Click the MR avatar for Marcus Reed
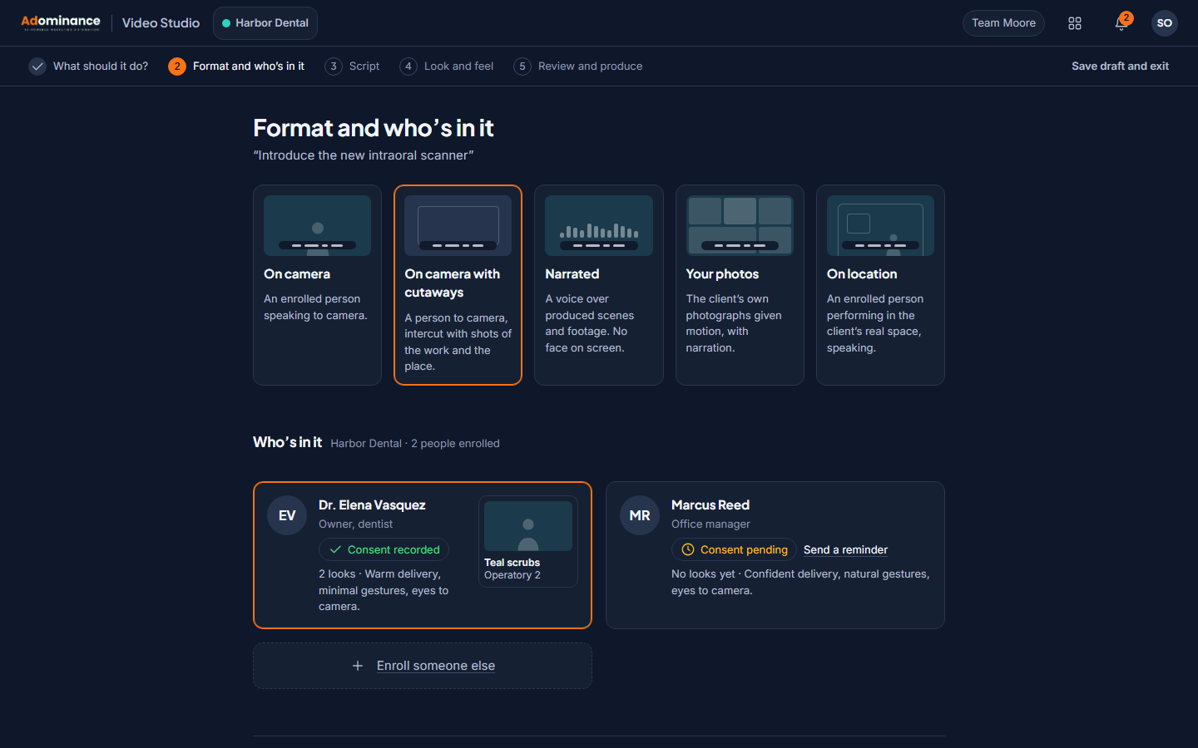The width and height of the screenshot is (1198, 748). pyautogui.click(x=640, y=515)
